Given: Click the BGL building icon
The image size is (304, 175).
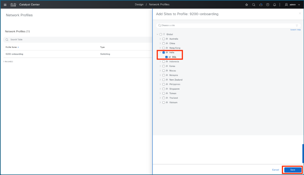Looking at the screenshot, I should [170, 57].
